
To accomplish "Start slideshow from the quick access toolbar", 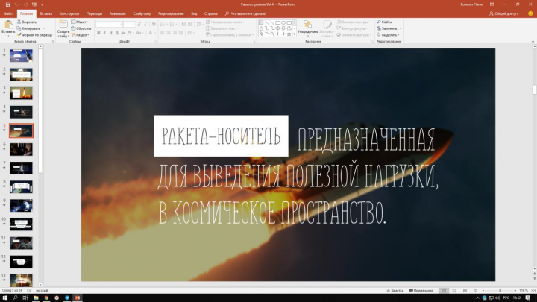I will (x=34, y=4).
